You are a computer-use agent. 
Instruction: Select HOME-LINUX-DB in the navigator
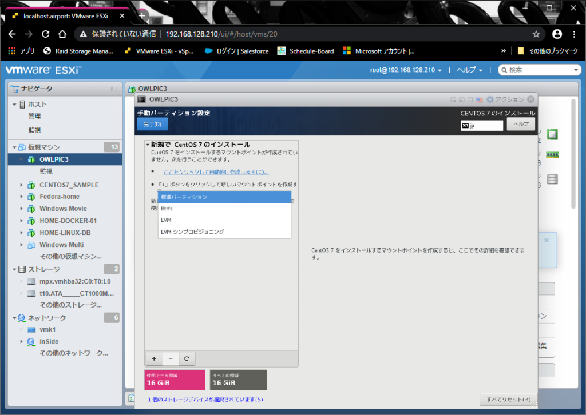click(x=65, y=233)
